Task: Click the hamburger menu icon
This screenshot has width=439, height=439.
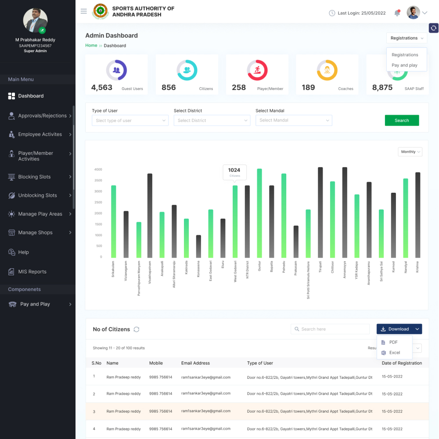Action: [x=84, y=11]
